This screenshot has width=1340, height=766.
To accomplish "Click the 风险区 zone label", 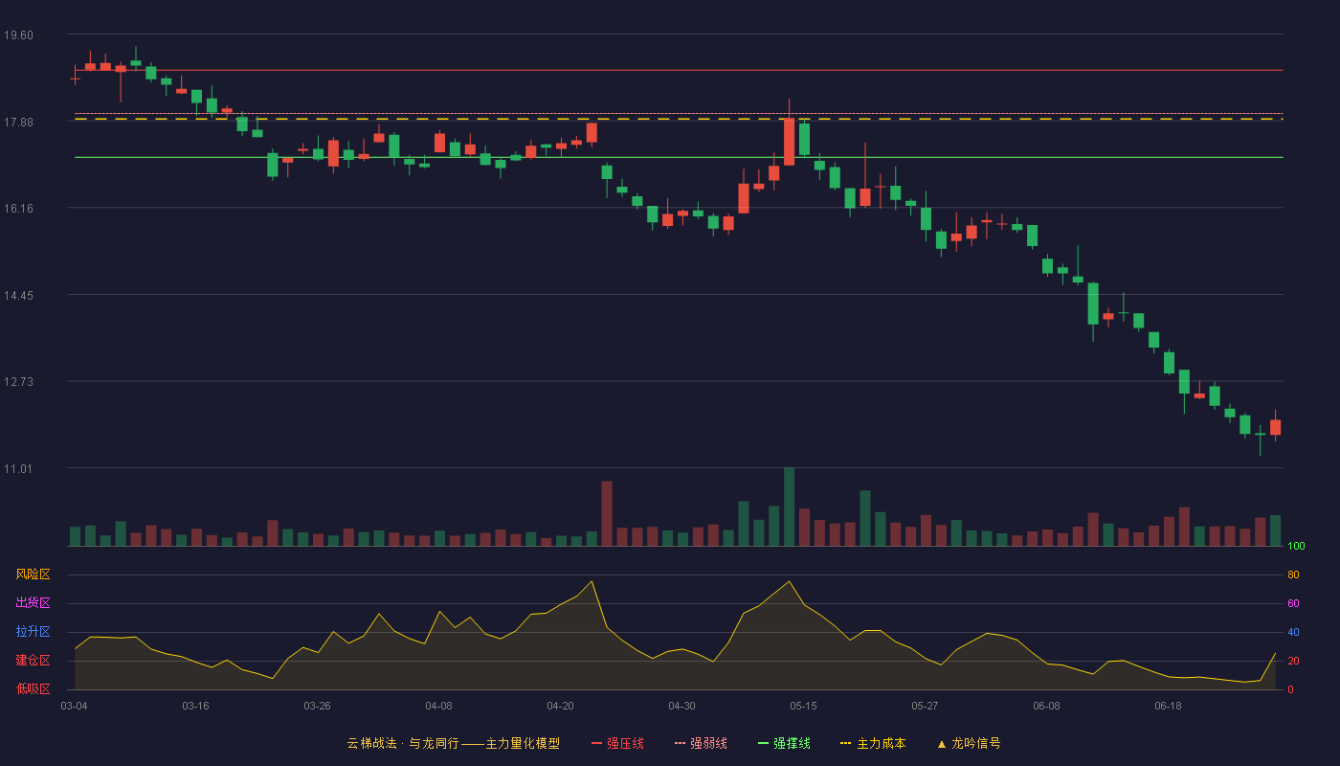I will click(x=33, y=574).
